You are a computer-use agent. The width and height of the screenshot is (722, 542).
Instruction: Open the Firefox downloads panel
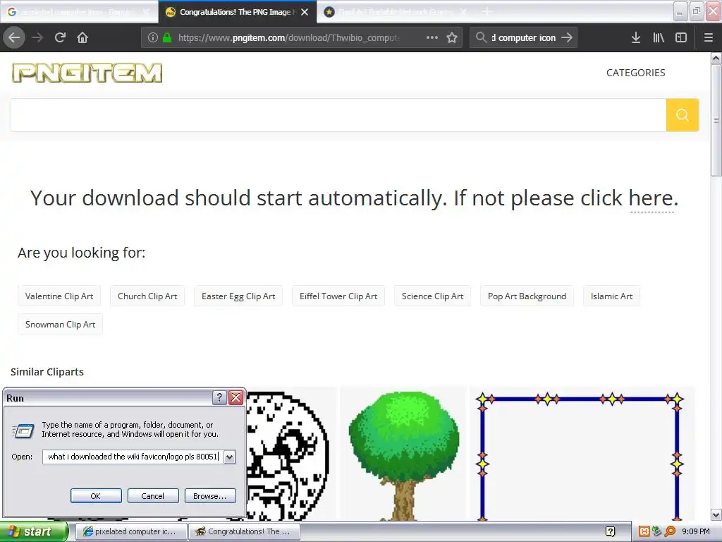636,38
